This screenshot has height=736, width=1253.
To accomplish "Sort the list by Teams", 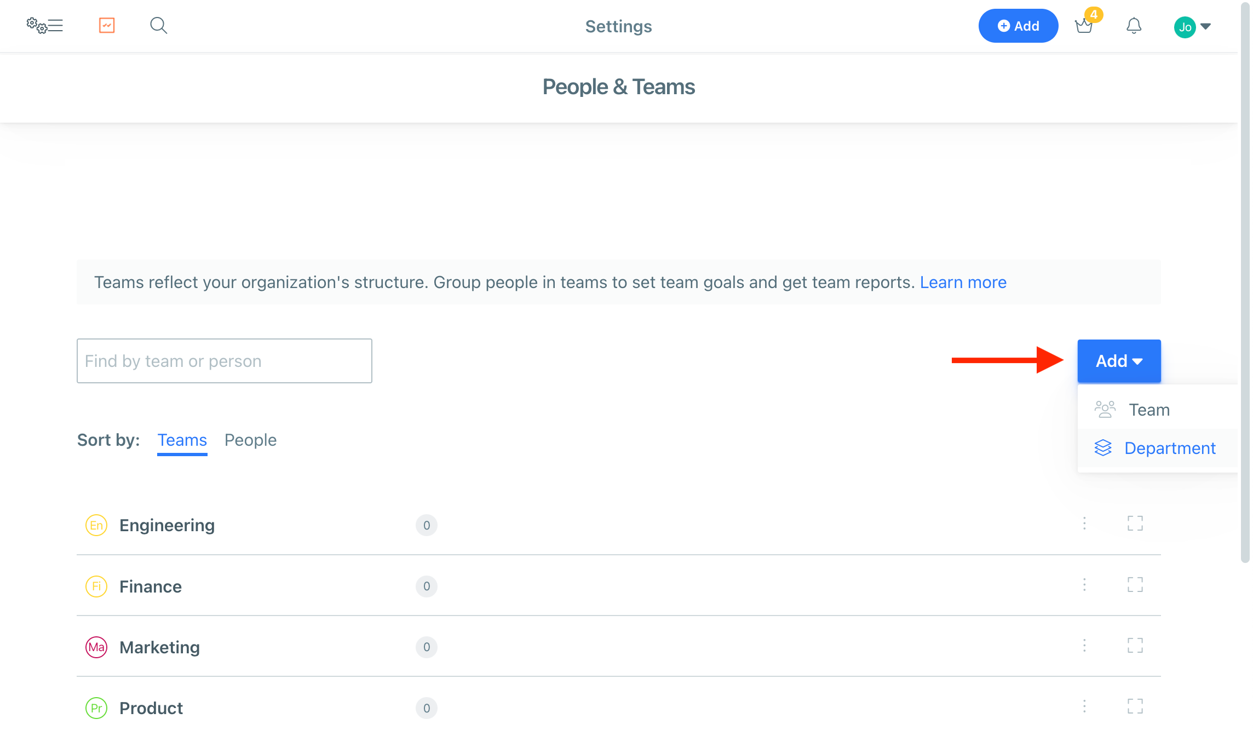I will (182, 440).
